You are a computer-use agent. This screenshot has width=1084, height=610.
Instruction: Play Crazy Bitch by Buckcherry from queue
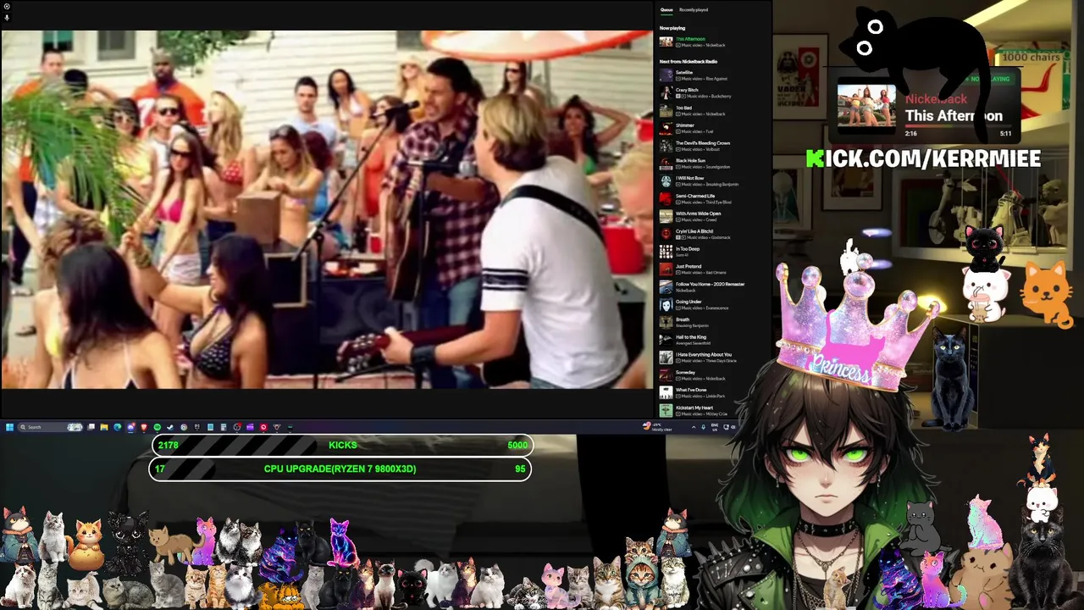[x=714, y=93]
